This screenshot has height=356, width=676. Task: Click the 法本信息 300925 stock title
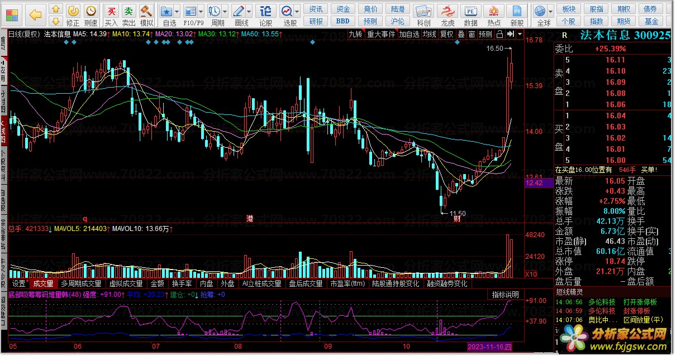[624, 35]
